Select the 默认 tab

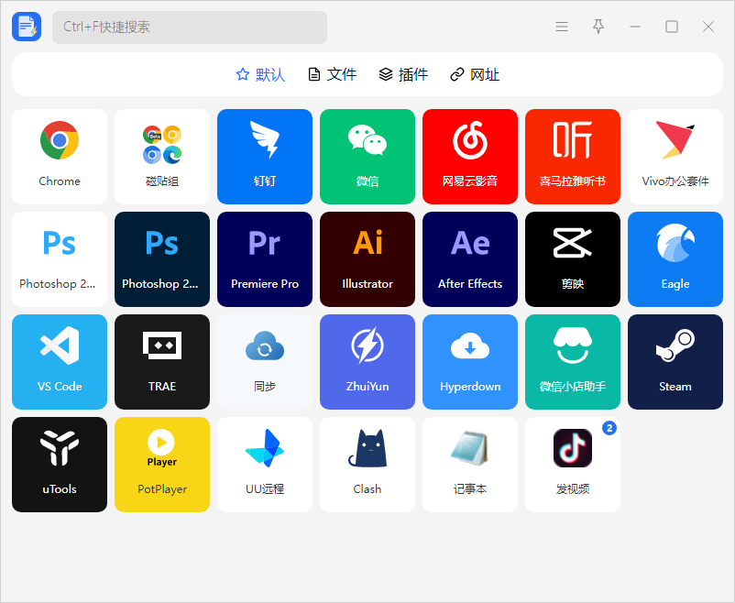tap(260, 74)
